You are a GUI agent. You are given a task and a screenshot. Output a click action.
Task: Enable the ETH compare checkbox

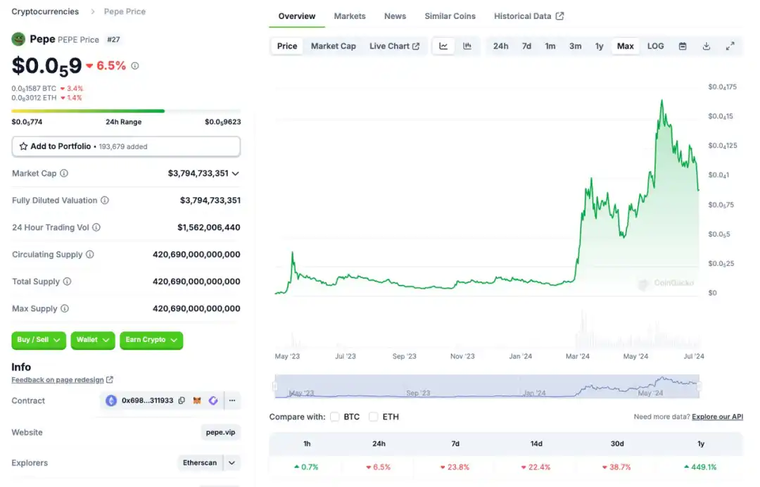(374, 417)
